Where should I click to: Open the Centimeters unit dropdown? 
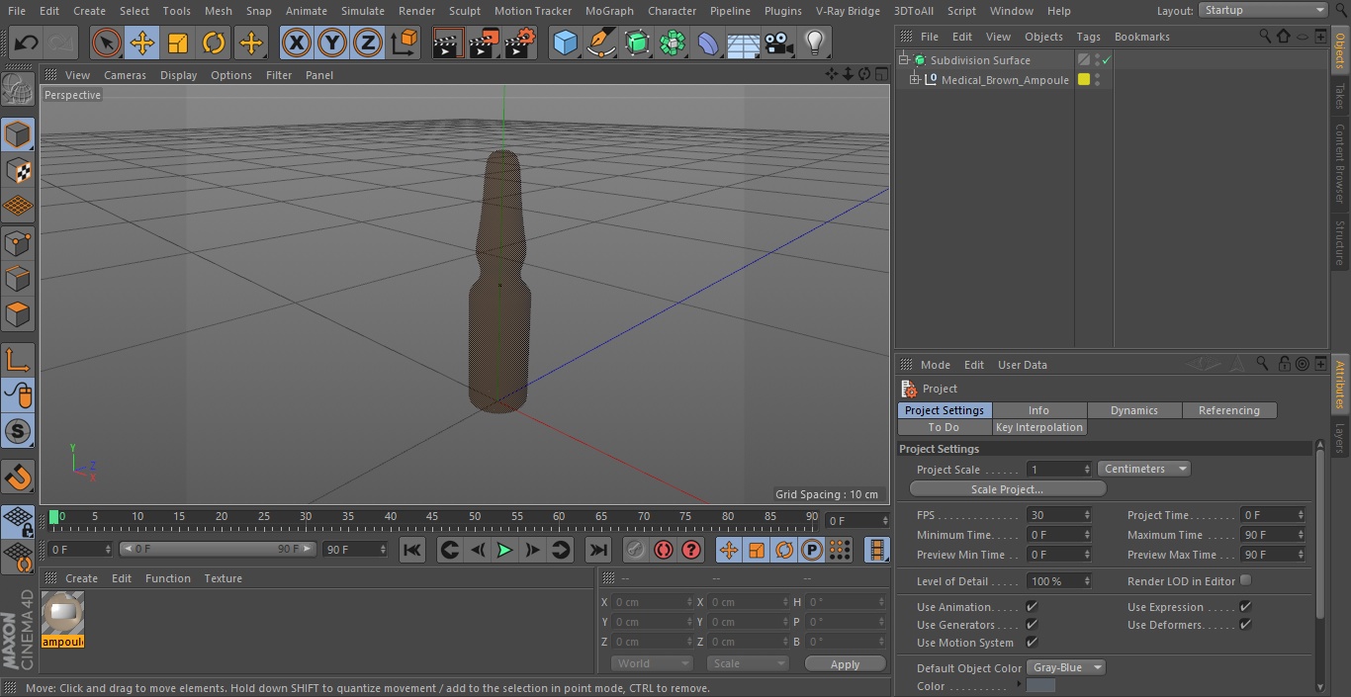tap(1143, 469)
